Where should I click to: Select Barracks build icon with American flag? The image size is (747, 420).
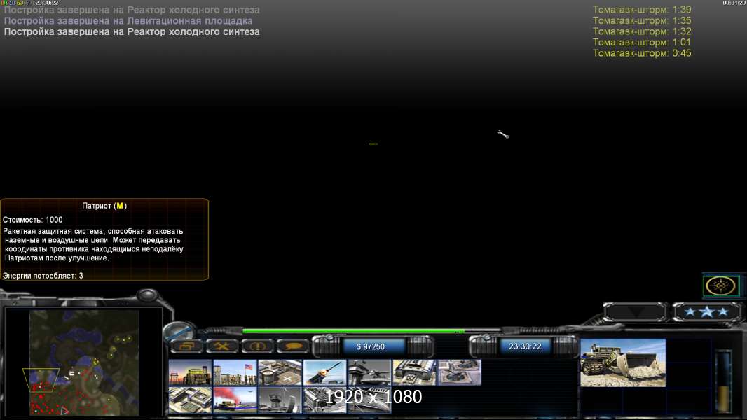click(x=235, y=372)
